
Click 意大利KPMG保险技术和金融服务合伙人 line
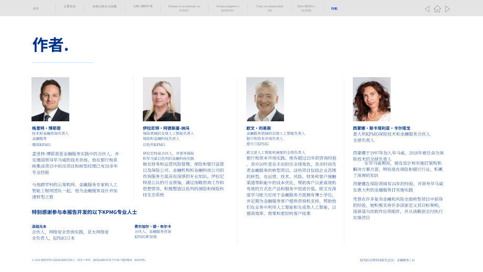point(392,134)
